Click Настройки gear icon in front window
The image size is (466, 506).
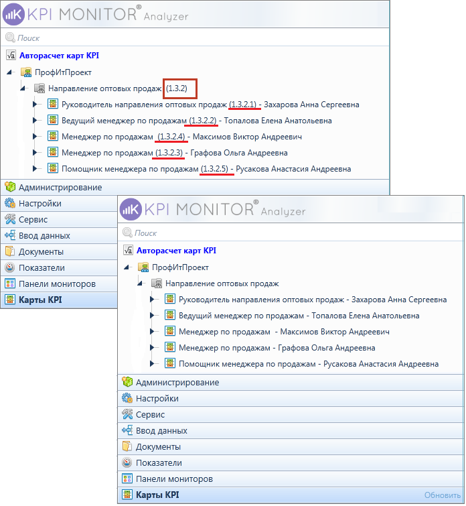point(127,398)
